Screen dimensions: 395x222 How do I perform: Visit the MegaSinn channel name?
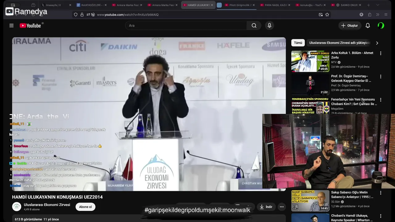[x=337, y=109]
